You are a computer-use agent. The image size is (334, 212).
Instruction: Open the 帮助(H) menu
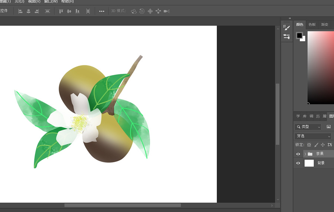pos(67,1)
